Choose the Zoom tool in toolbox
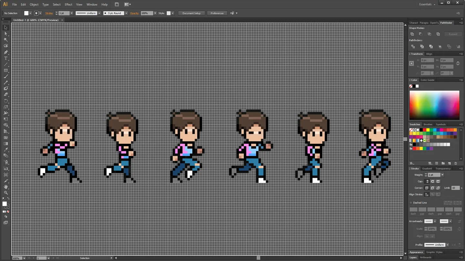 click(x=6, y=193)
